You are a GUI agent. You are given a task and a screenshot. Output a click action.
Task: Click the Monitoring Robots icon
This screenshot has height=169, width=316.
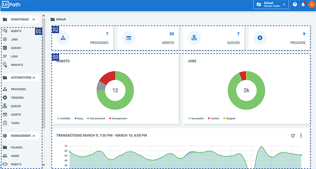(5, 31)
